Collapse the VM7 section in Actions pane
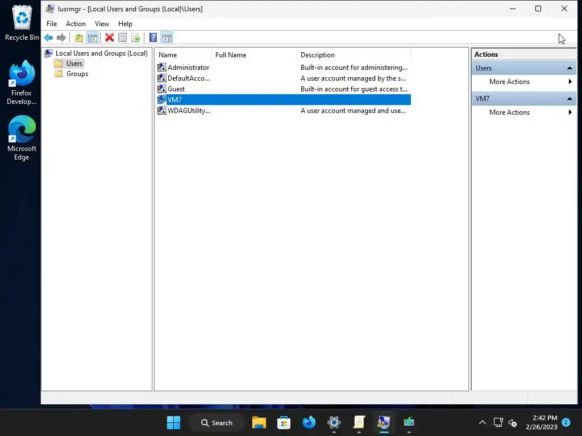582x436 pixels. [x=569, y=99]
